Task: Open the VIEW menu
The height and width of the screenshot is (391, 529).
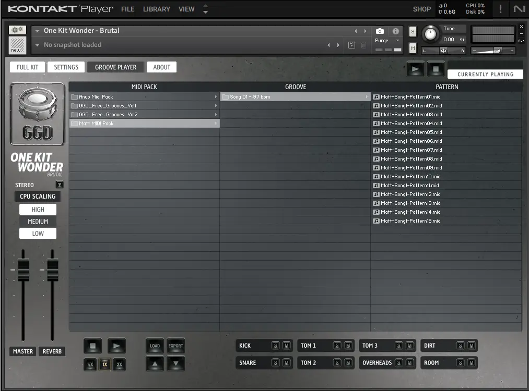Action: tap(186, 9)
